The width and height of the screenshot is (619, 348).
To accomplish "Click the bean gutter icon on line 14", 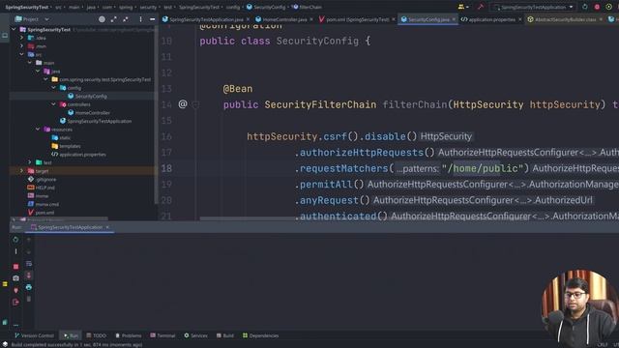I will tap(183, 104).
